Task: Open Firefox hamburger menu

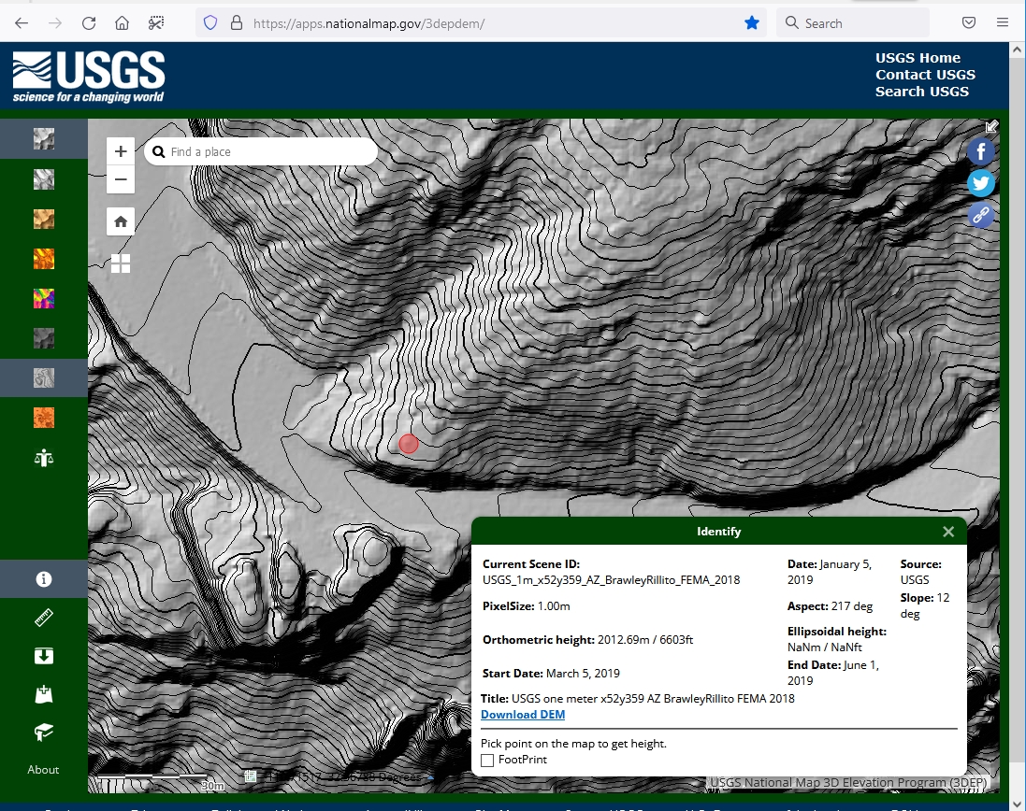Action: pyautogui.click(x=1003, y=23)
